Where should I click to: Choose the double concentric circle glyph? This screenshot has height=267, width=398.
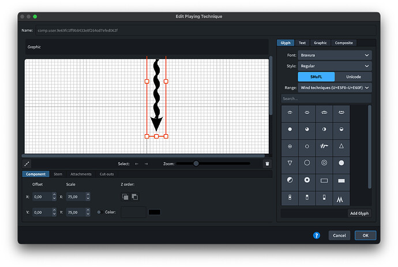(324, 163)
